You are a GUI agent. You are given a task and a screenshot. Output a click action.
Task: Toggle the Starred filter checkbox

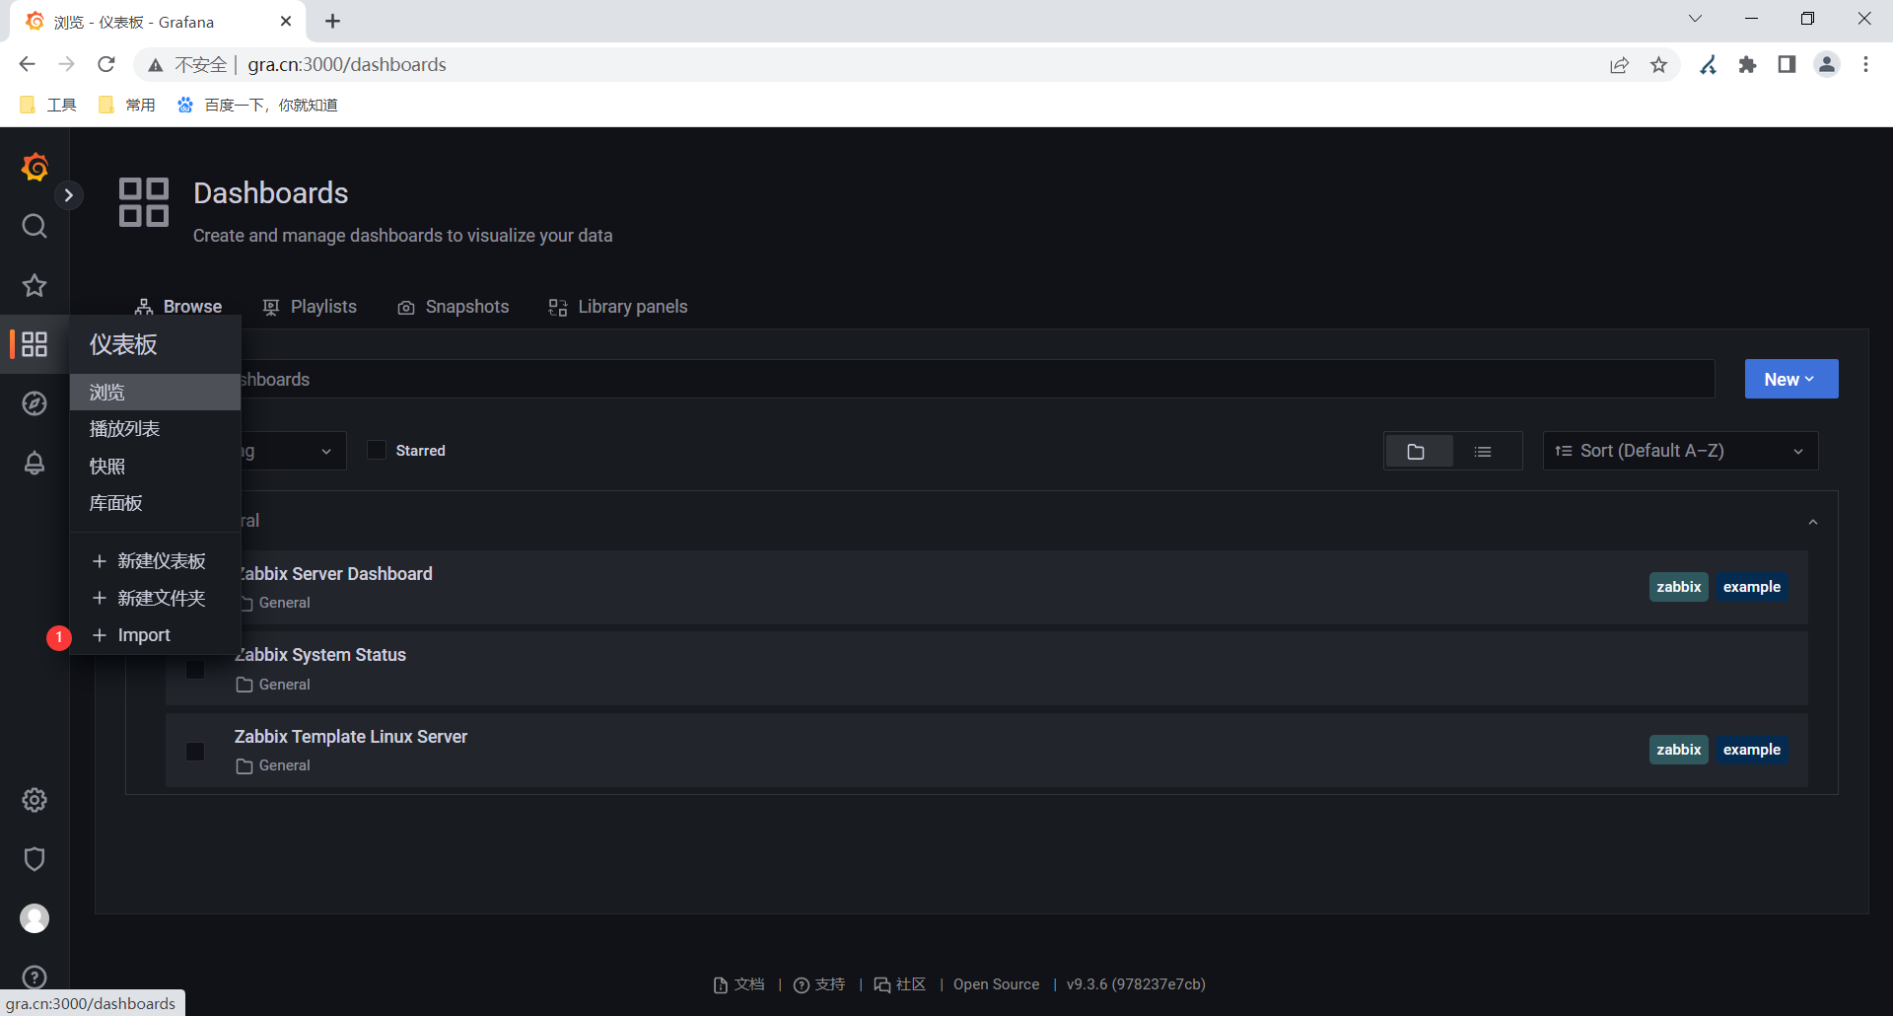[377, 450]
